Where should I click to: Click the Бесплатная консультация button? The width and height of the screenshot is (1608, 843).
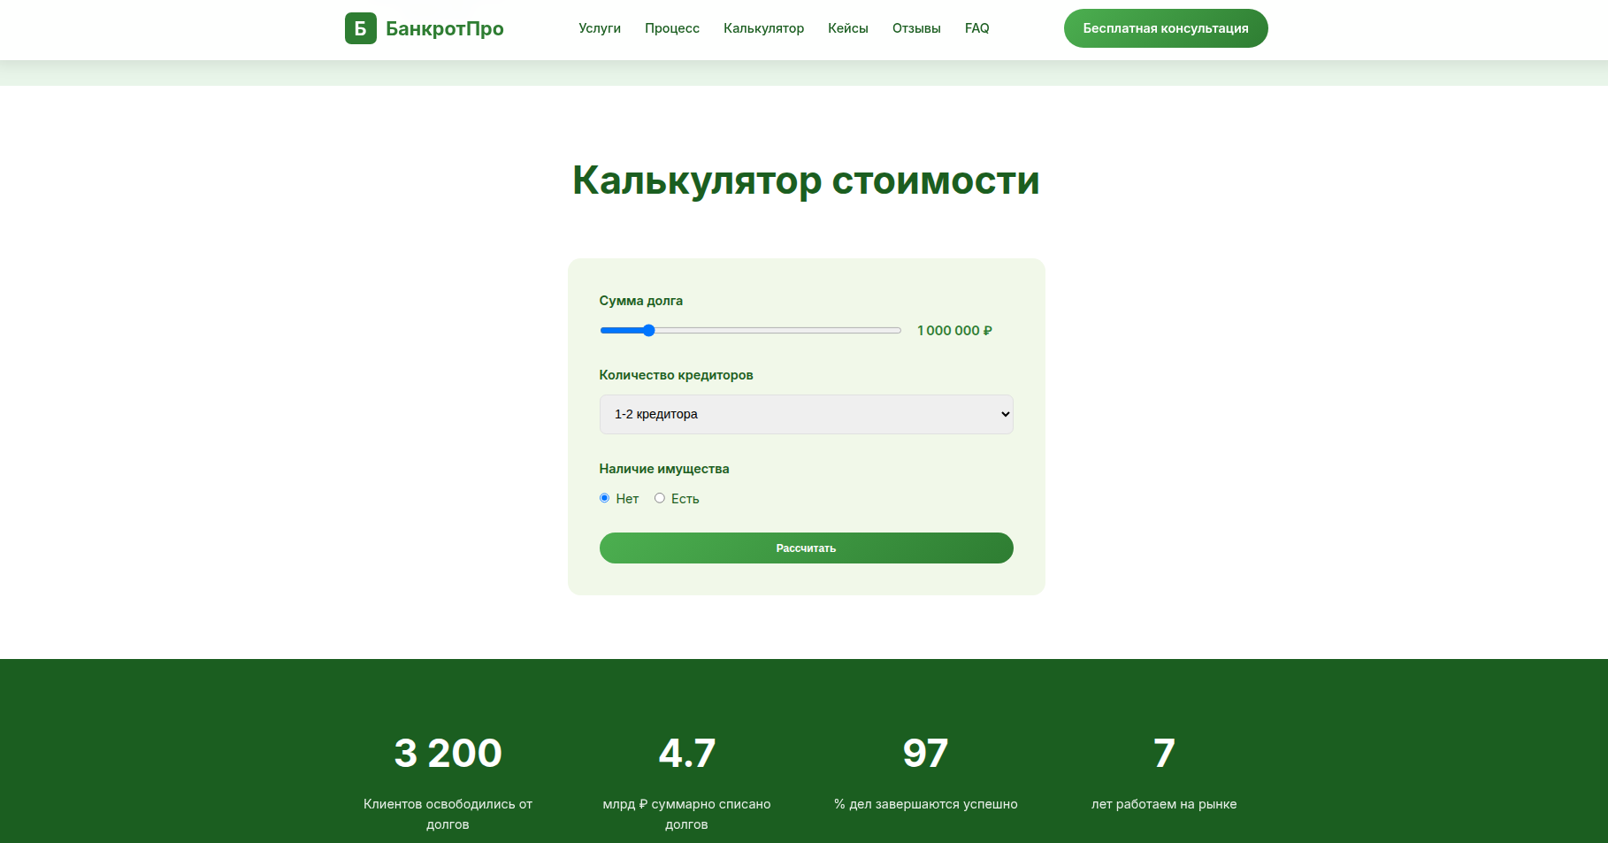click(x=1165, y=28)
